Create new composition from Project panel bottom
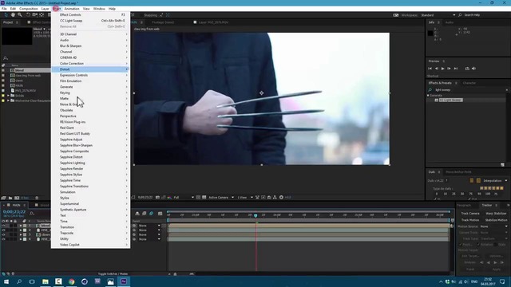 tap(17, 198)
